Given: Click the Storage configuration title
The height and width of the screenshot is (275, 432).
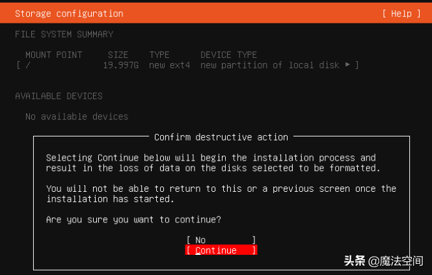Looking at the screenshot, I should click(69, 14).
